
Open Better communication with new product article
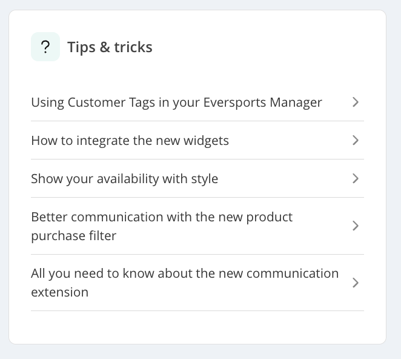tap(197, 226)
